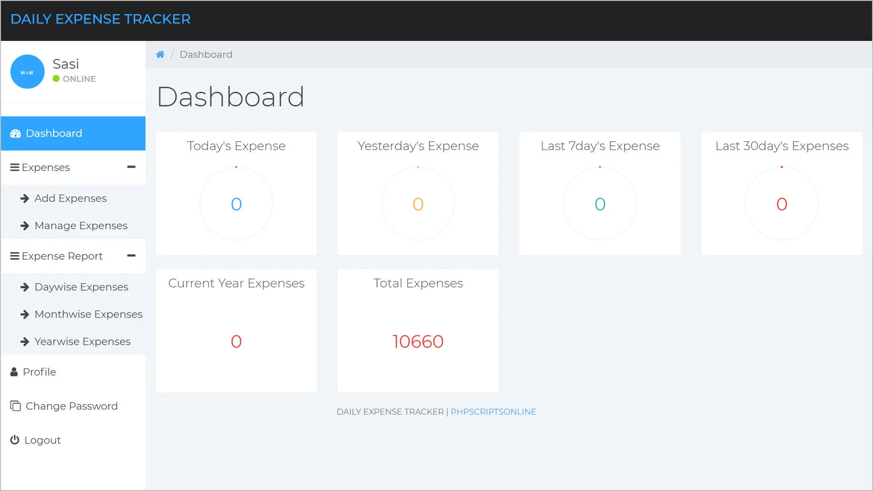The image size is (873, 491).
Task: Click the Today's Expense circular gauge
Action: point(236,203)
